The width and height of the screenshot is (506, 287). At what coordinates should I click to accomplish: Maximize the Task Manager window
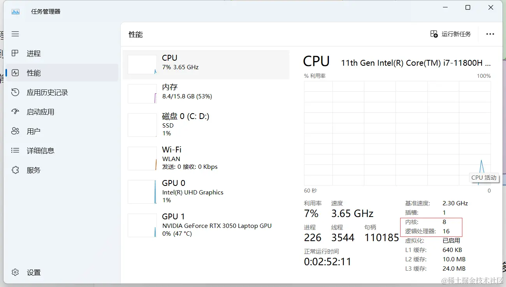(468, 8)
